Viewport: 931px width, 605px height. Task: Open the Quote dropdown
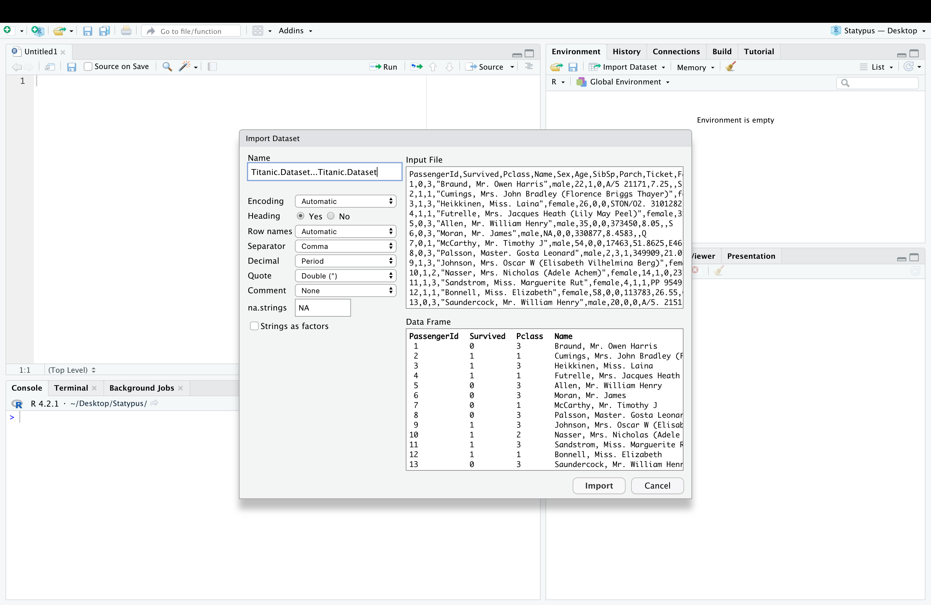coord(345,276)
